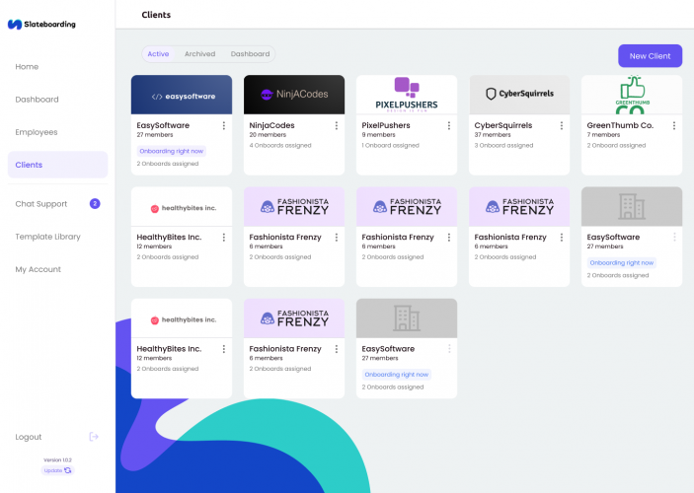Image resolution: width=694 pixels, height=493 pixels.
Task: Select '4 Onboards assigned' under NinjaCodes
Action: click(280, 146)
